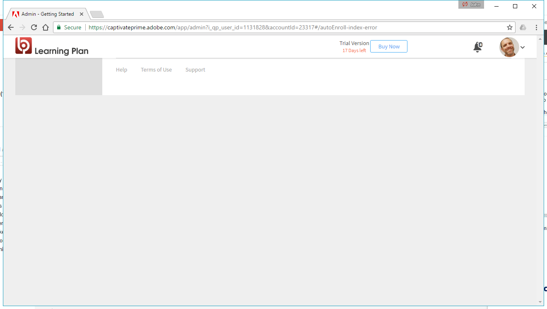The image size is (547, 309).
Task: Click the Google Drive extension icon
Action: pos(523,27)
